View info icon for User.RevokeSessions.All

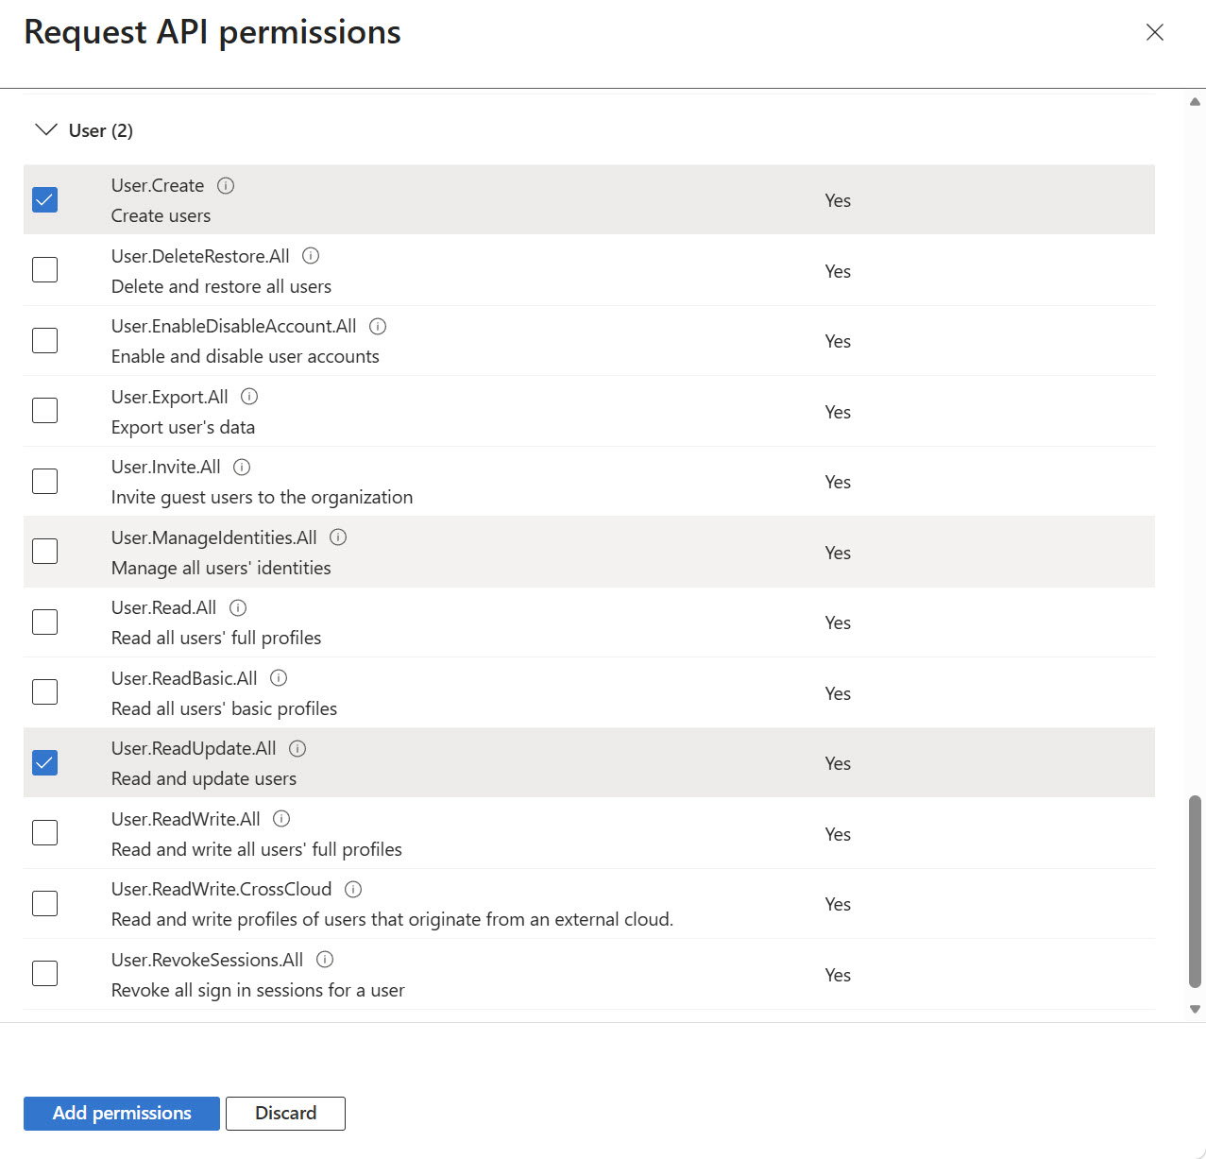point(325,960)
